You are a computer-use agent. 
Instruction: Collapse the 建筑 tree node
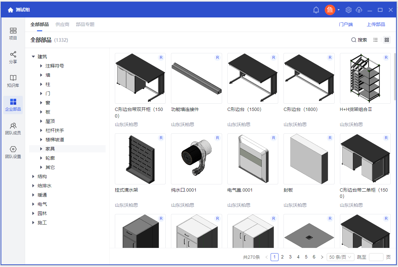[x=33, y=57]
